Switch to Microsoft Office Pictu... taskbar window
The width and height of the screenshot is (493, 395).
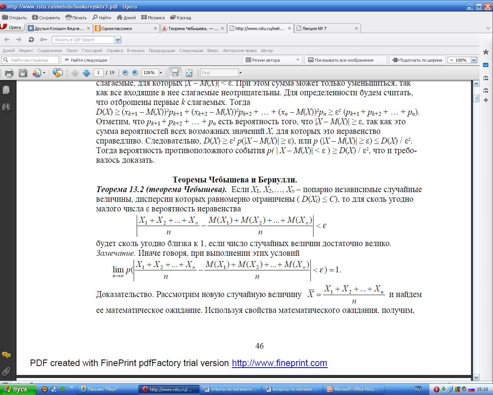pos(354,389)
